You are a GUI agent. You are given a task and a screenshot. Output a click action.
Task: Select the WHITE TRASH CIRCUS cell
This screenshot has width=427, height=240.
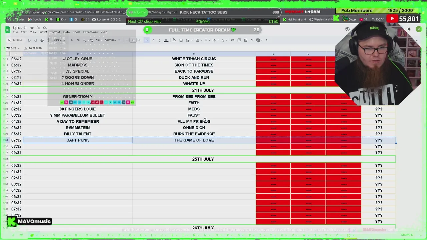pos(194,59)
